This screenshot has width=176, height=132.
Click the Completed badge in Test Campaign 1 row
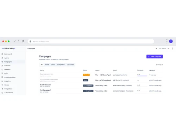tap(88, 91)
